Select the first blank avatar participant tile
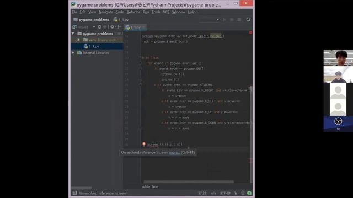 [x=338, y=91]
